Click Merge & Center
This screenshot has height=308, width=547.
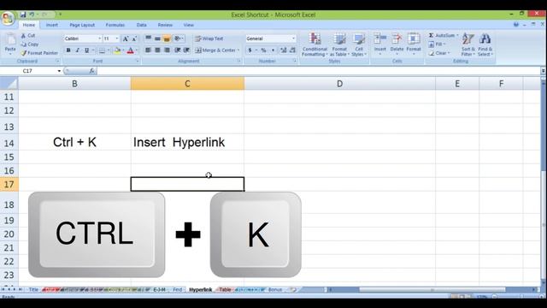[215, 50]
